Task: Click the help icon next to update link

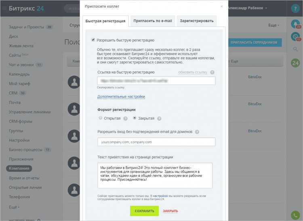Action: [x=212, y=72]
